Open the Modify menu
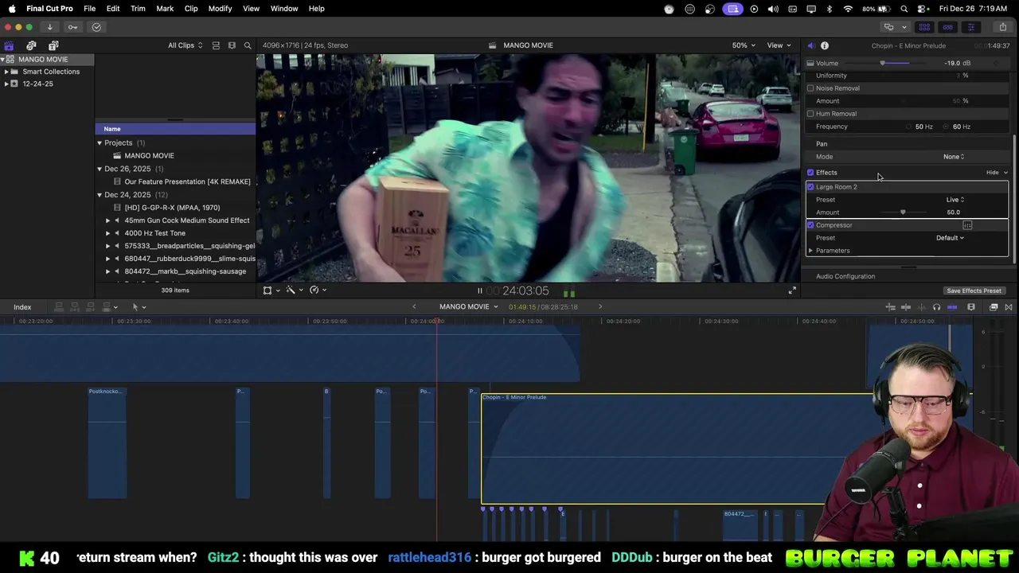1019x573 pixels. (220, 9)
